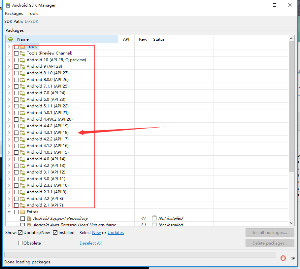300x269 pixels.
Task: Check the Android 2.1 (API 7) checkbox
Action: click(x=16, y=206)
